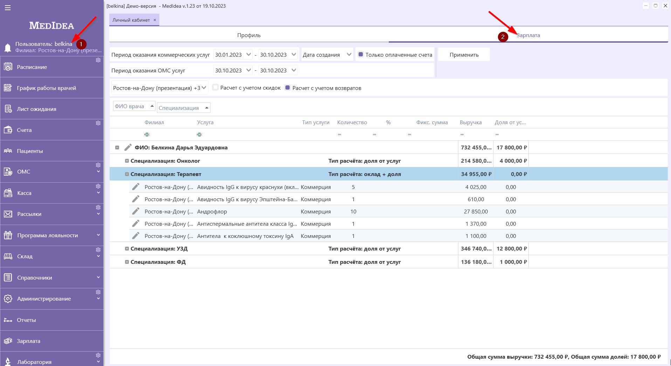The image size is (671, 366).
Task: Toggle Только оплаченные счета checkbox
Action: 360,54
